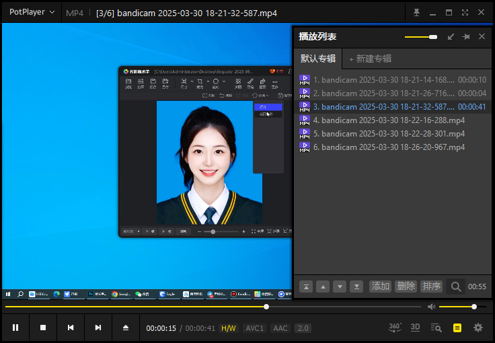Seek along the yellow playback progress bar
This screenshot has width=495, height=343.
coord(213,307)
